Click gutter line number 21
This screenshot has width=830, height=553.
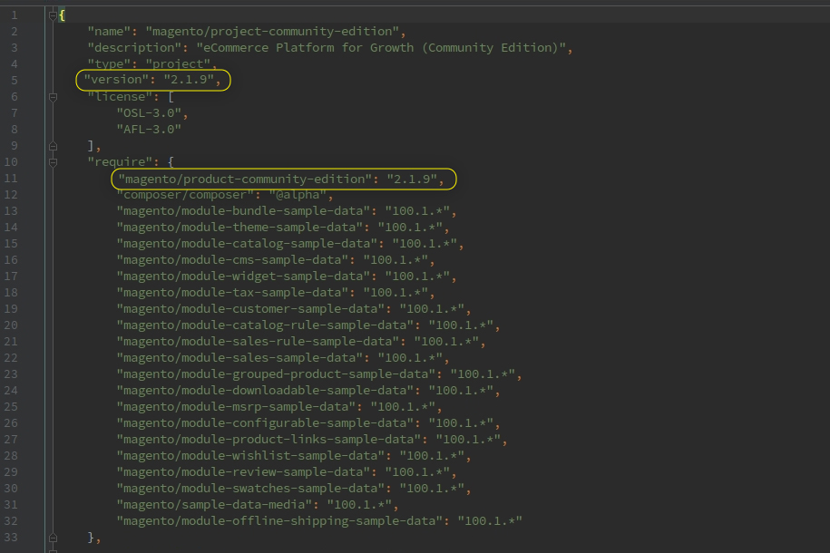(11, 342)
